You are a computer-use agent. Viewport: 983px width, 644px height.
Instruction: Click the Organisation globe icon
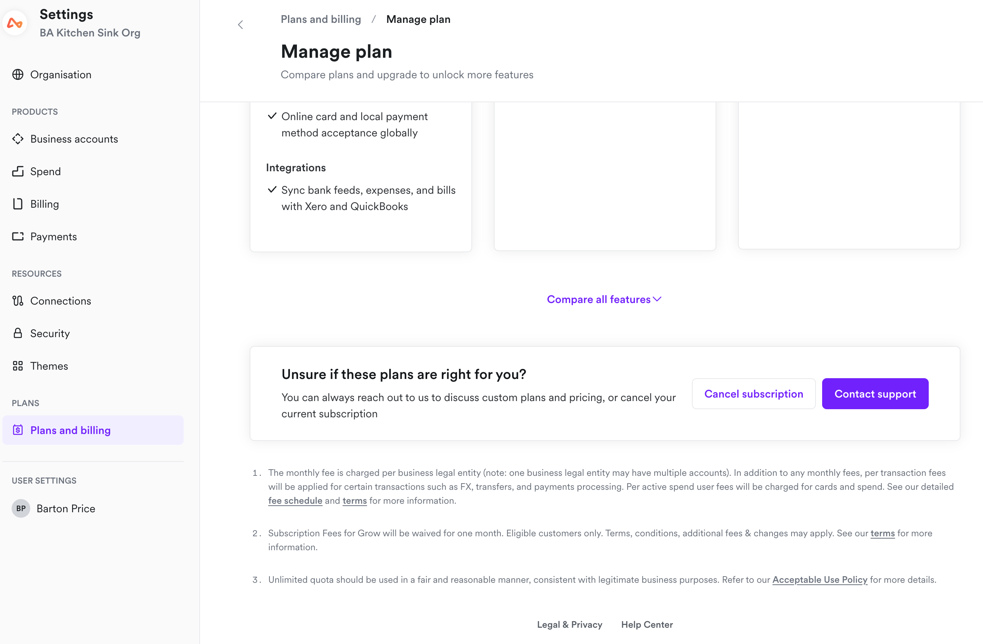tap(18, 74)
